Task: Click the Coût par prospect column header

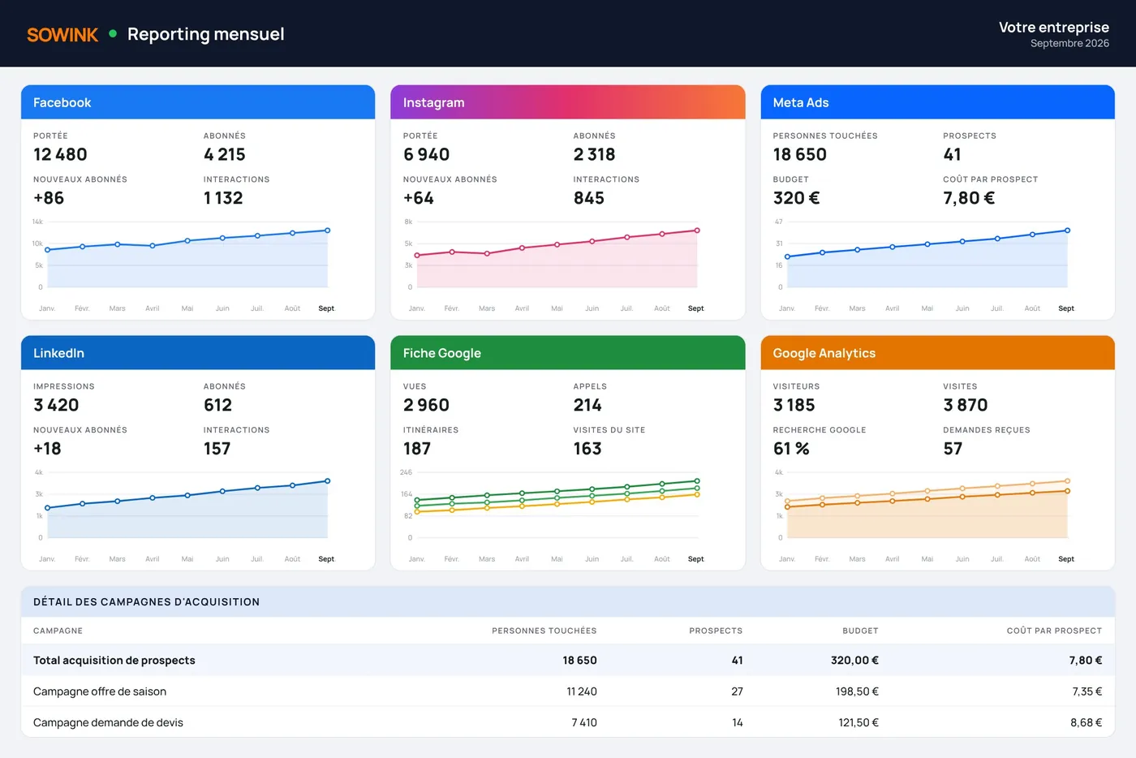Action: 1054,631
